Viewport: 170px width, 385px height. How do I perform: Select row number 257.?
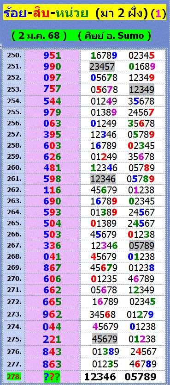pos(14,134)
